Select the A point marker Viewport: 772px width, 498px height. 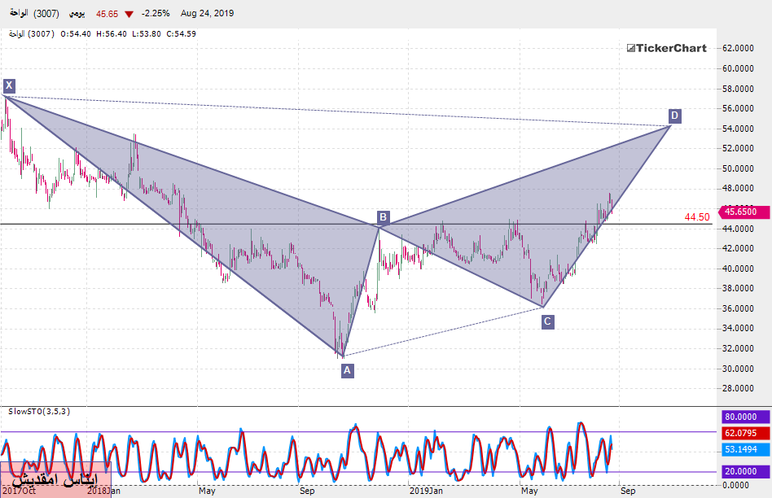[348, 370]
